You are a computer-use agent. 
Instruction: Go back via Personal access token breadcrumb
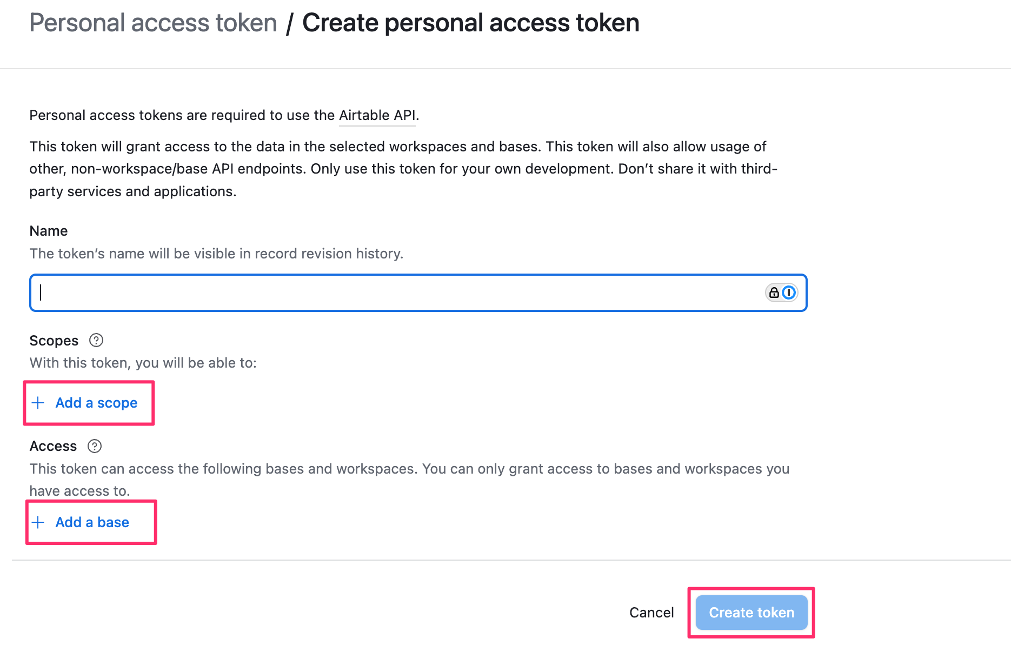click(153, 23)
